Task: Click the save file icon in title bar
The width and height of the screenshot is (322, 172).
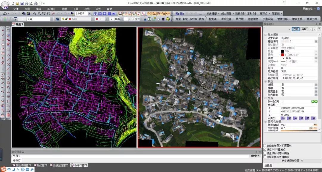Action: 22,3
